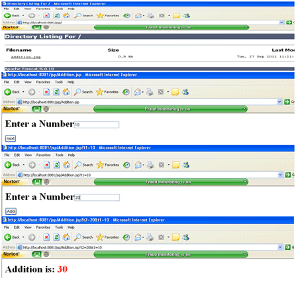Click Go arrow in the Directory Listing window

(289, 22)
